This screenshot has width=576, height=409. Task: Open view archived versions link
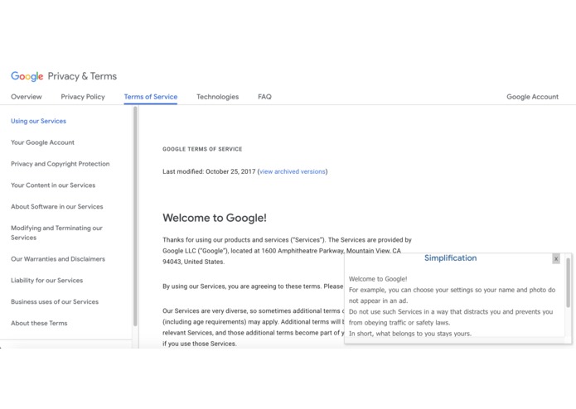[x=293, y=171]
